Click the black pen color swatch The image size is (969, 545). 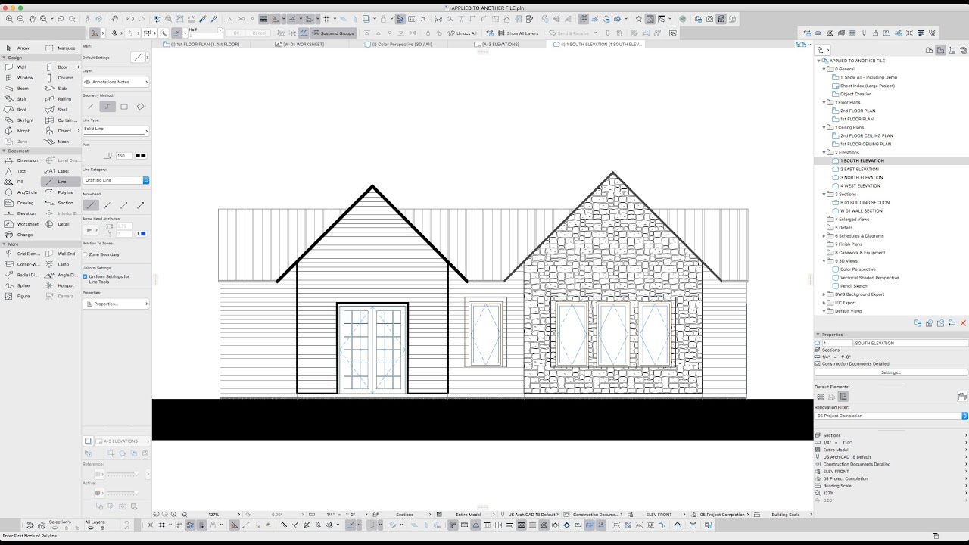pos(141,156)
